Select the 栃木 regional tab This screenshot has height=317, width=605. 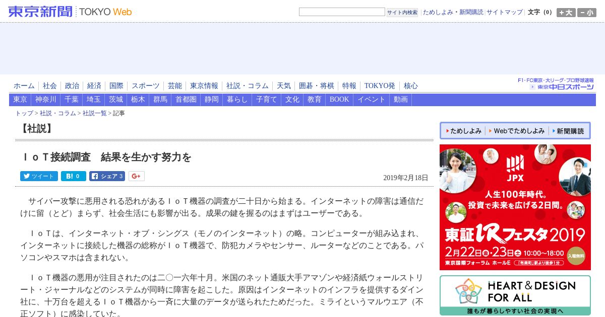138,100
